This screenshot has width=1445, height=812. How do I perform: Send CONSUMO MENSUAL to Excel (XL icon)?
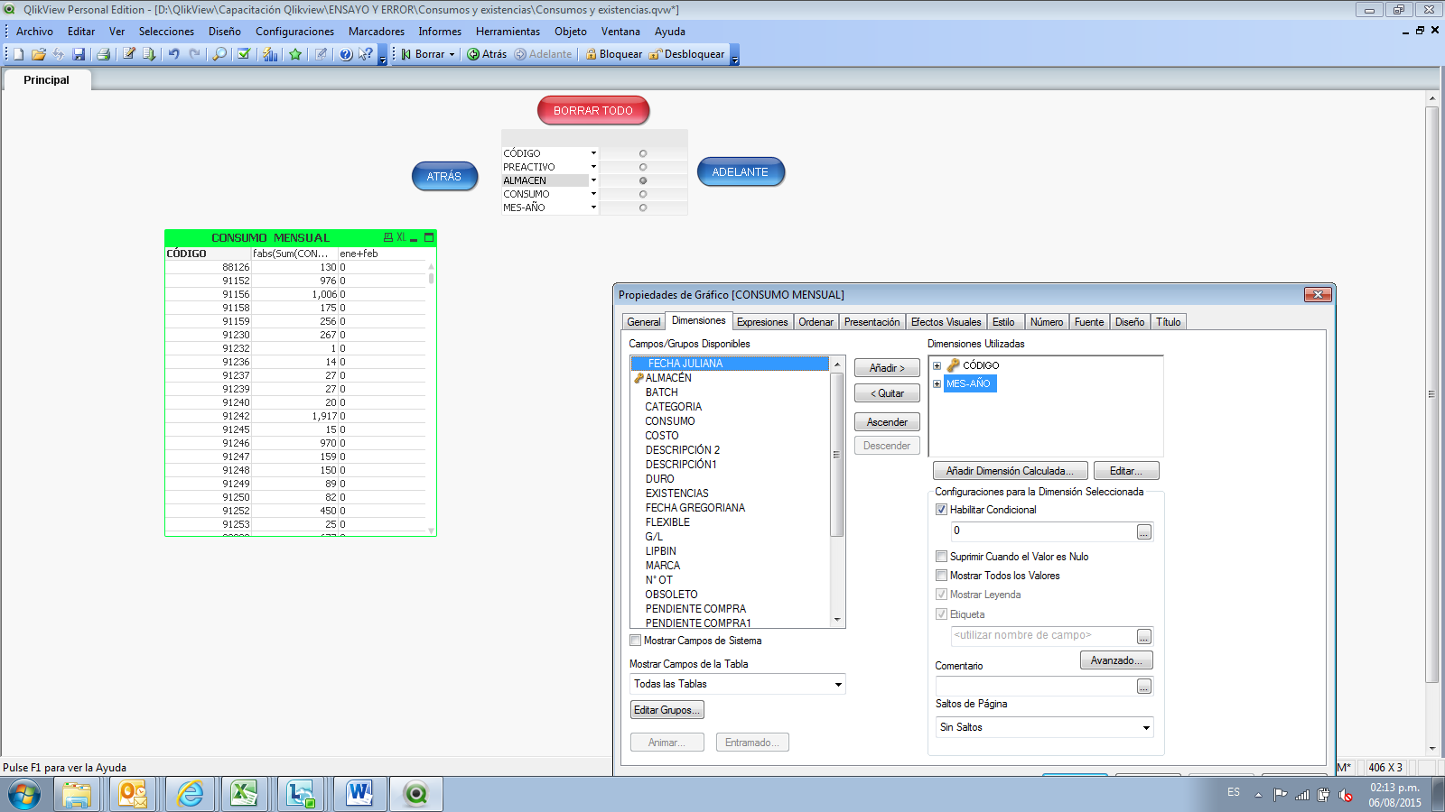[401, 237]
